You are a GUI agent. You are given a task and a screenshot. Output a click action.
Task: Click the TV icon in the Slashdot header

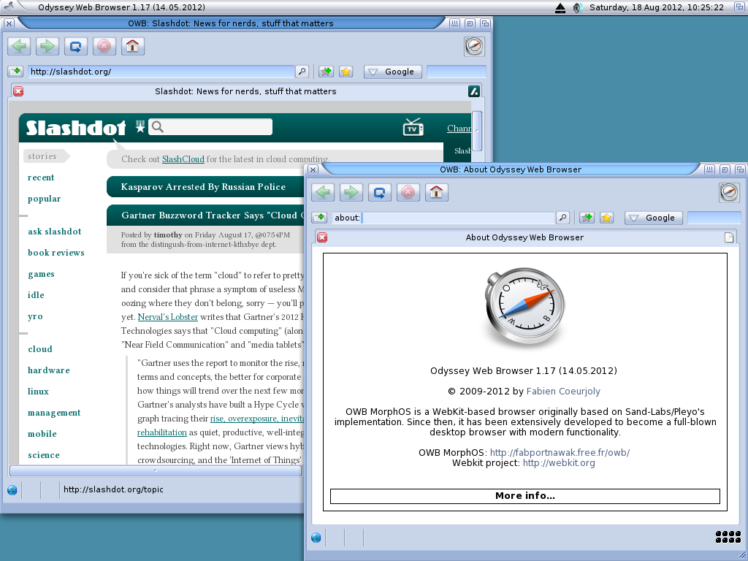click(x=413, y=127)
